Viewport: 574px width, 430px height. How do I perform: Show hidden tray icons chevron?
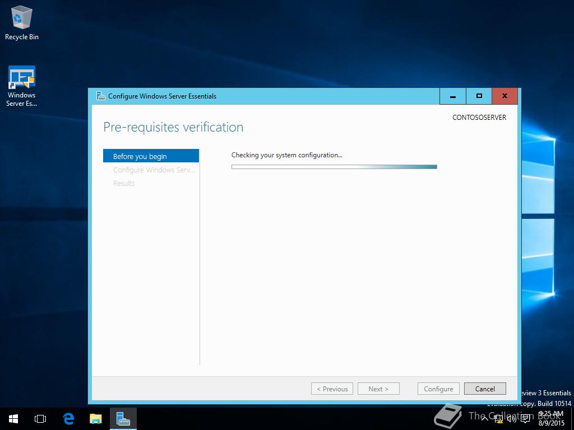pos(484,419)
